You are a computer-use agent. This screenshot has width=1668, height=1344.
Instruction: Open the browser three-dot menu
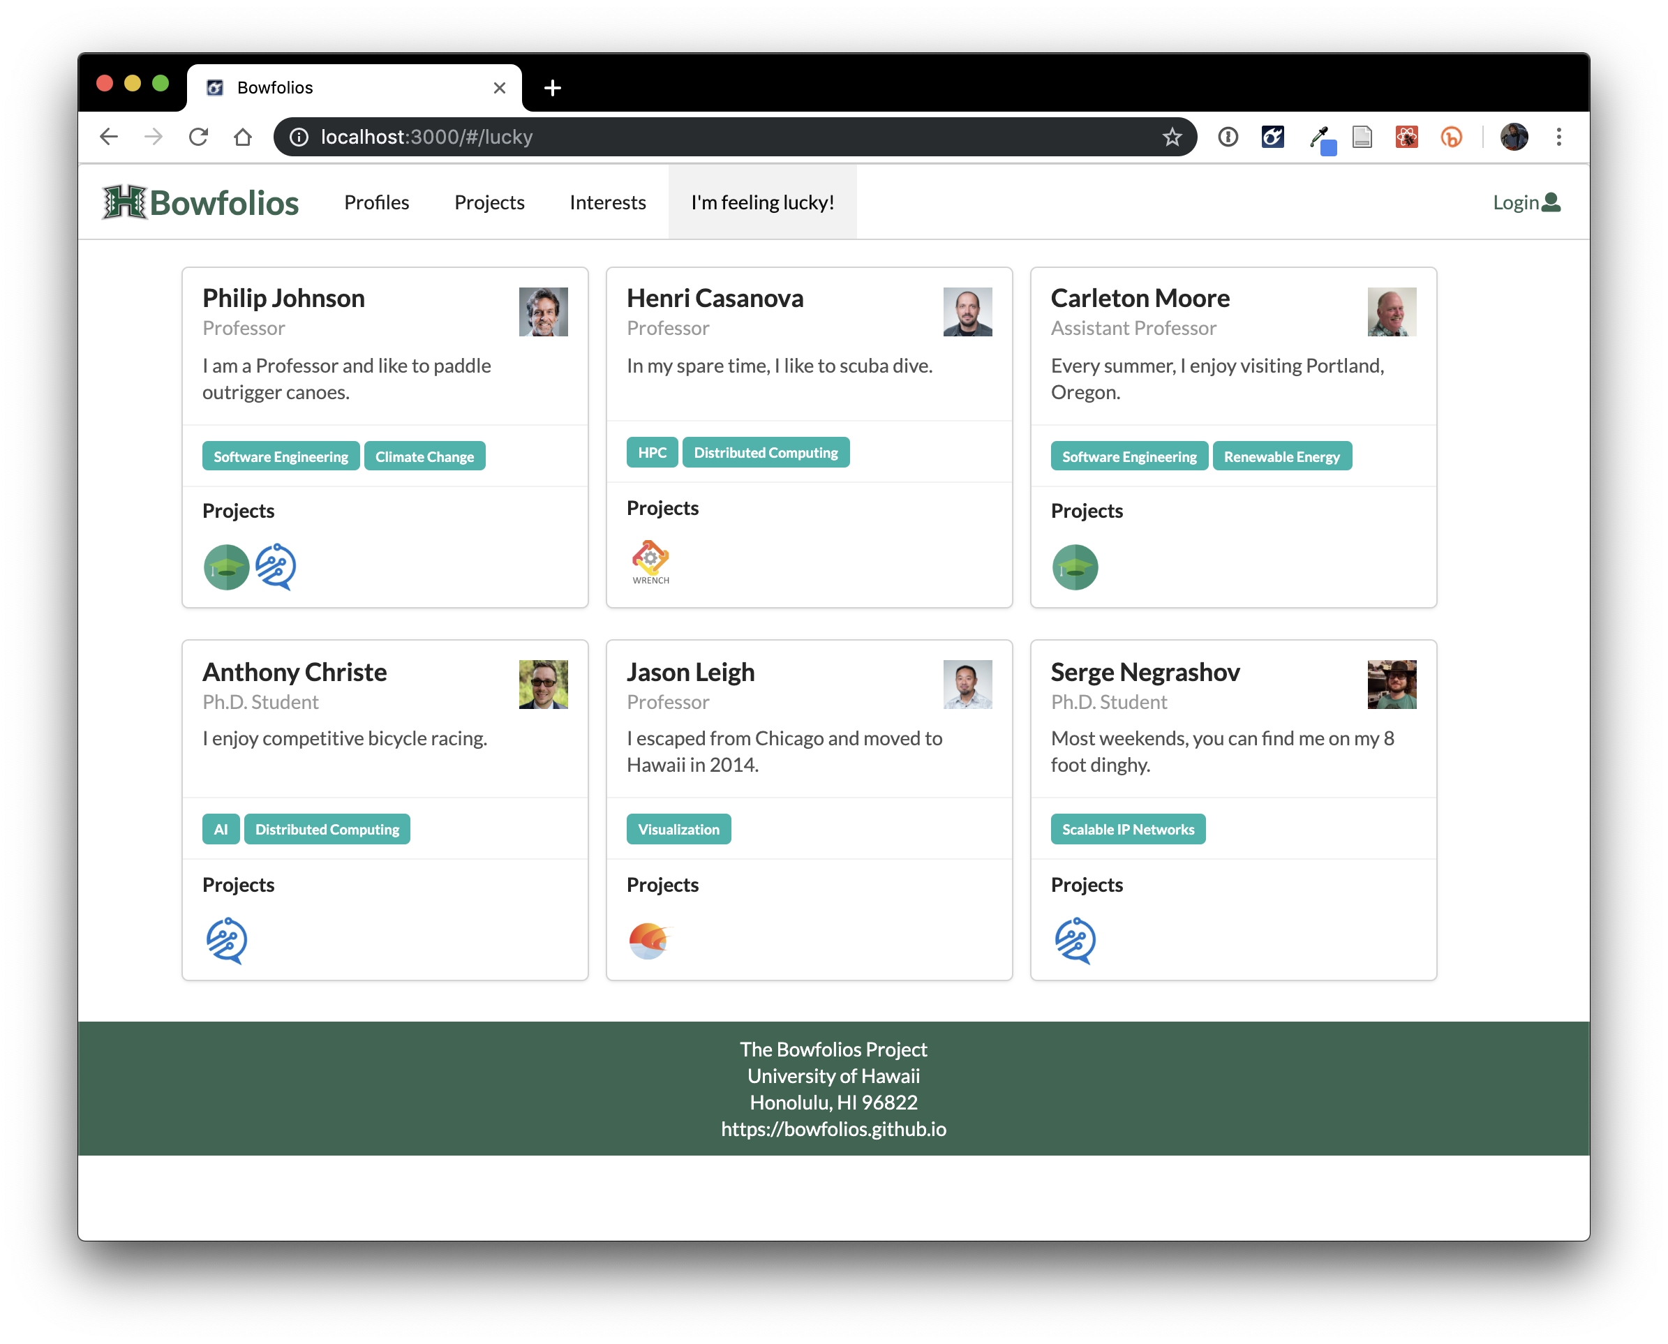[x=1559, y=137]
